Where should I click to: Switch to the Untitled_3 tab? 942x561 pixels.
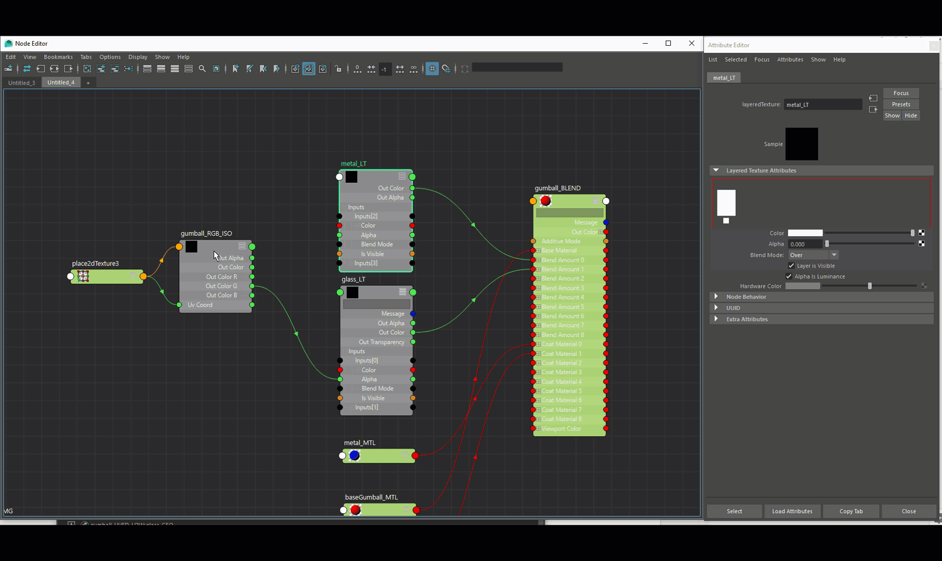pos(22,83)
